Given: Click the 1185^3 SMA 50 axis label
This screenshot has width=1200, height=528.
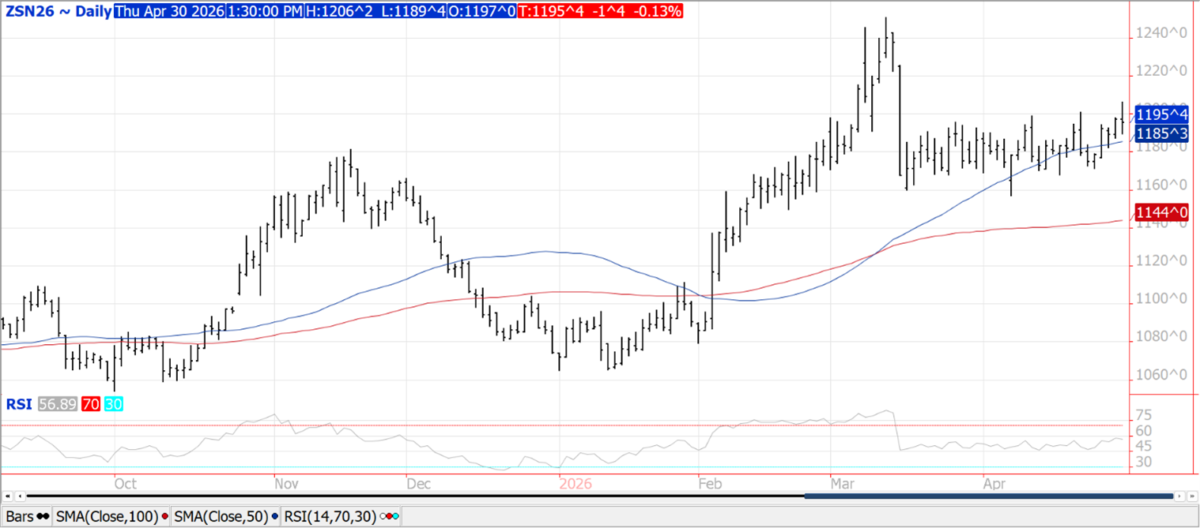Looking at the screenshot, I should [1162, 133].
